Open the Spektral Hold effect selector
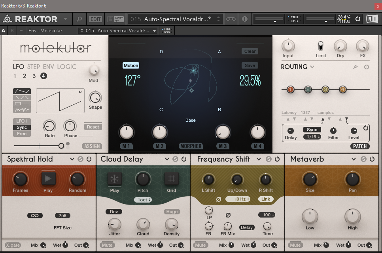 [72, 159]
